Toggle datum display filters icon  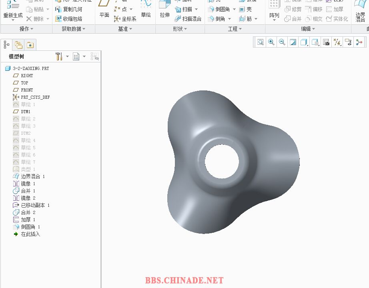point(337,42)
